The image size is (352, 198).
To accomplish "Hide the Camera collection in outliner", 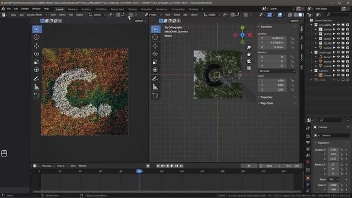I will [338, 71].
